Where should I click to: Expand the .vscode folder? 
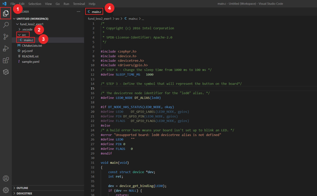tap(26, 29)
